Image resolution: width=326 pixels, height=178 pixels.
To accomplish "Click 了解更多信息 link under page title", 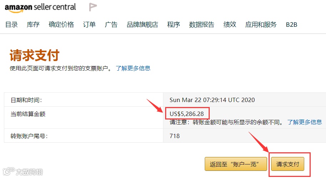I will point(133,68).
